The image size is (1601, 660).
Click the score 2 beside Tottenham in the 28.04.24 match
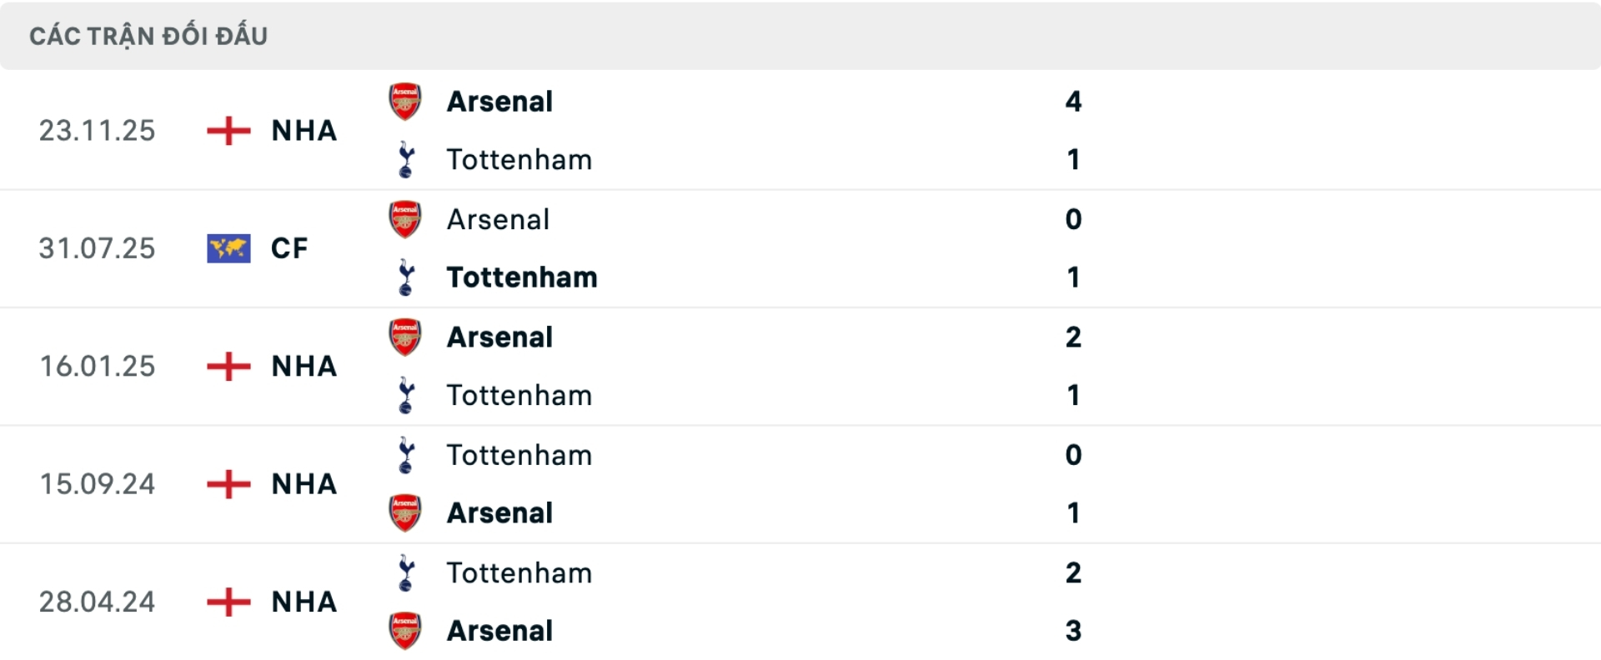click(x=1076, y=572)
